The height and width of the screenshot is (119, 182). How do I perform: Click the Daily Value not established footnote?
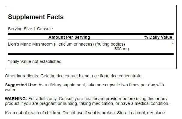[x=35, y=61]
